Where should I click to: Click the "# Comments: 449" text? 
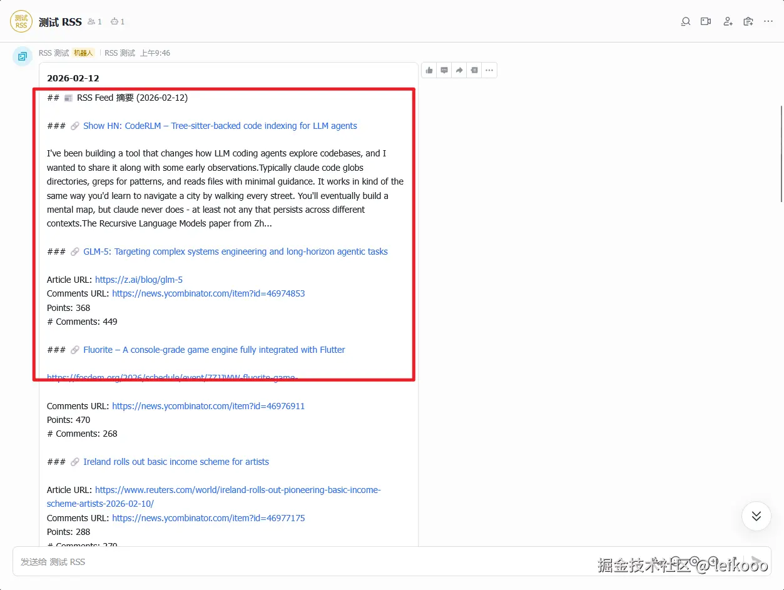pos(82,322)
